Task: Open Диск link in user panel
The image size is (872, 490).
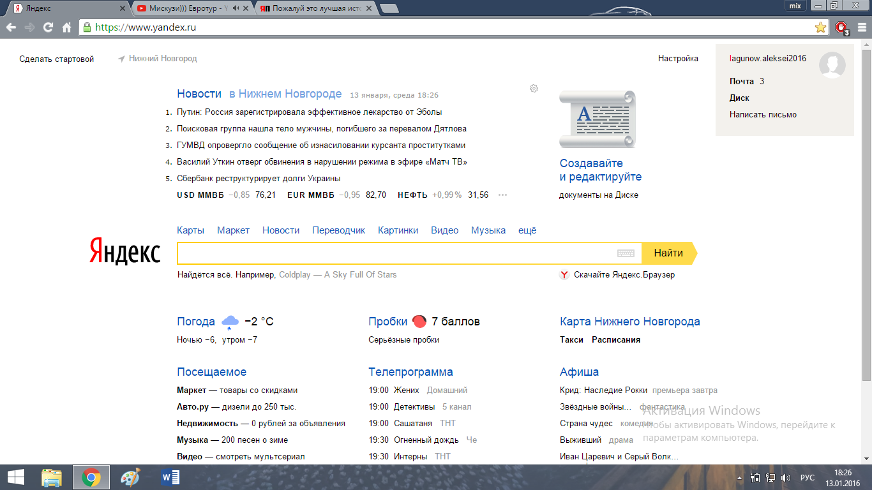Action: coord(739,98)
